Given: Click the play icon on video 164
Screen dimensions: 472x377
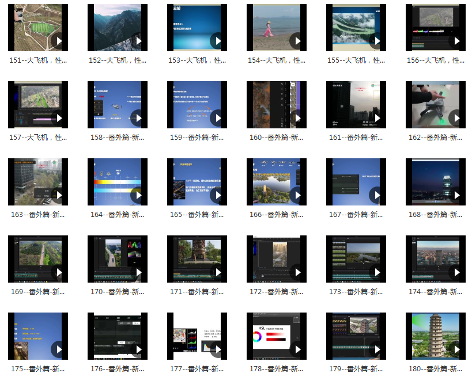Looking at the screenshot, I should pos(138,195).
